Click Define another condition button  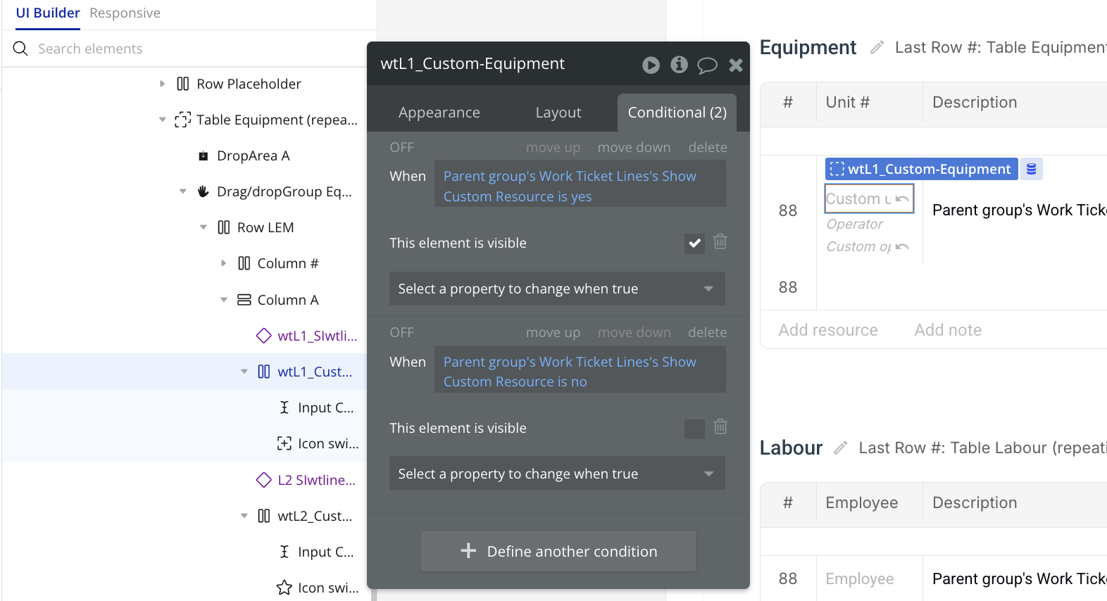558,552
